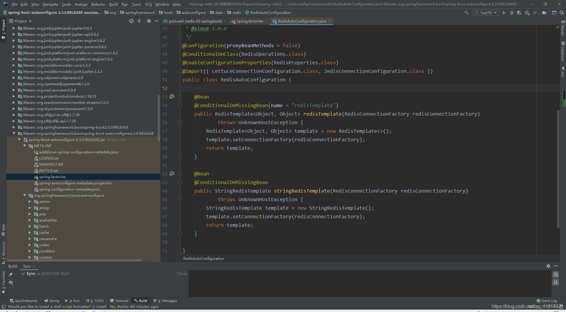This screenshot has height=312, width=566.
Task: Open the TestTX run configuration dropdown
Action: pos(486,13)
